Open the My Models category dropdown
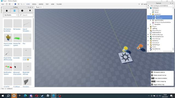175x98 pixels. [11, 15]
